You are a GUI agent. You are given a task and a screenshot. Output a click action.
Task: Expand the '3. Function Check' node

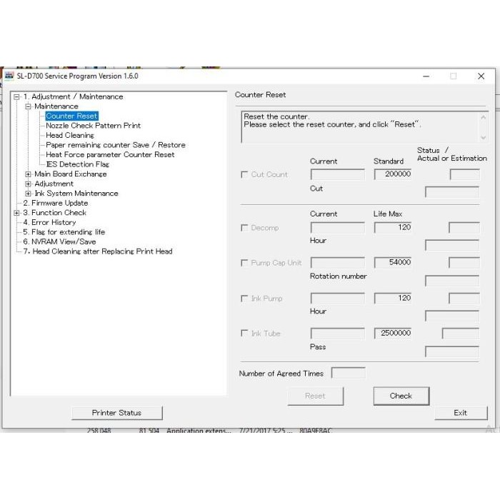(16, 213)
